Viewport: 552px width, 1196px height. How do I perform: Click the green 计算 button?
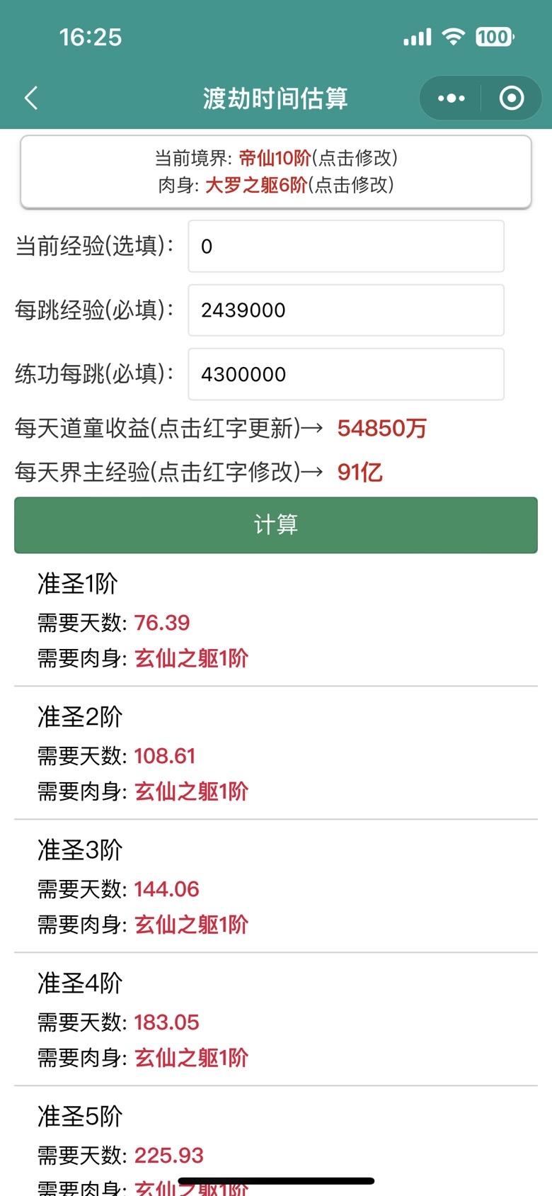click(x=276, y=525)
